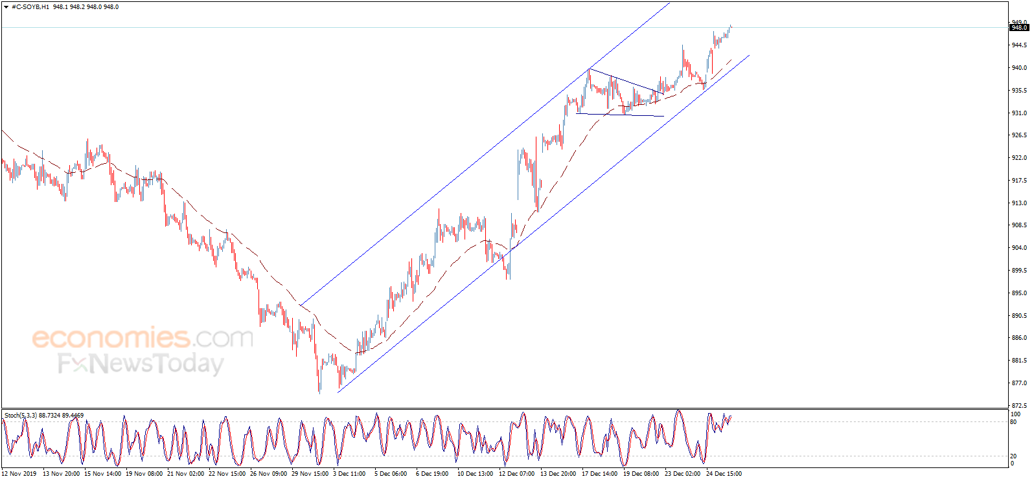Image resolution: width=1034 pixels, height=481 pixels.
Task: Select the 931.0 price level label
Action: pos(1020,113)
